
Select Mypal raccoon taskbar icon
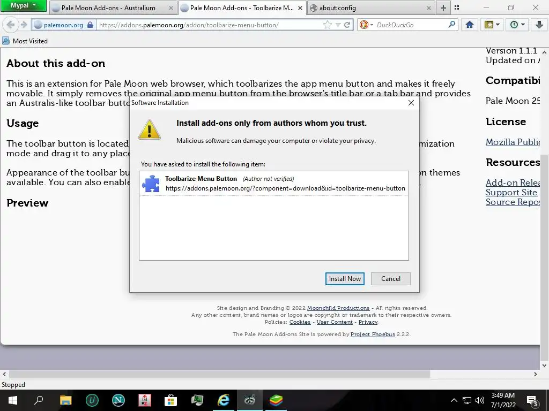click(250, 400)
